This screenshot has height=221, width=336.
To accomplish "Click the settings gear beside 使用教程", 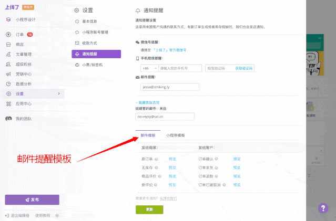I will tap(57, 216).
